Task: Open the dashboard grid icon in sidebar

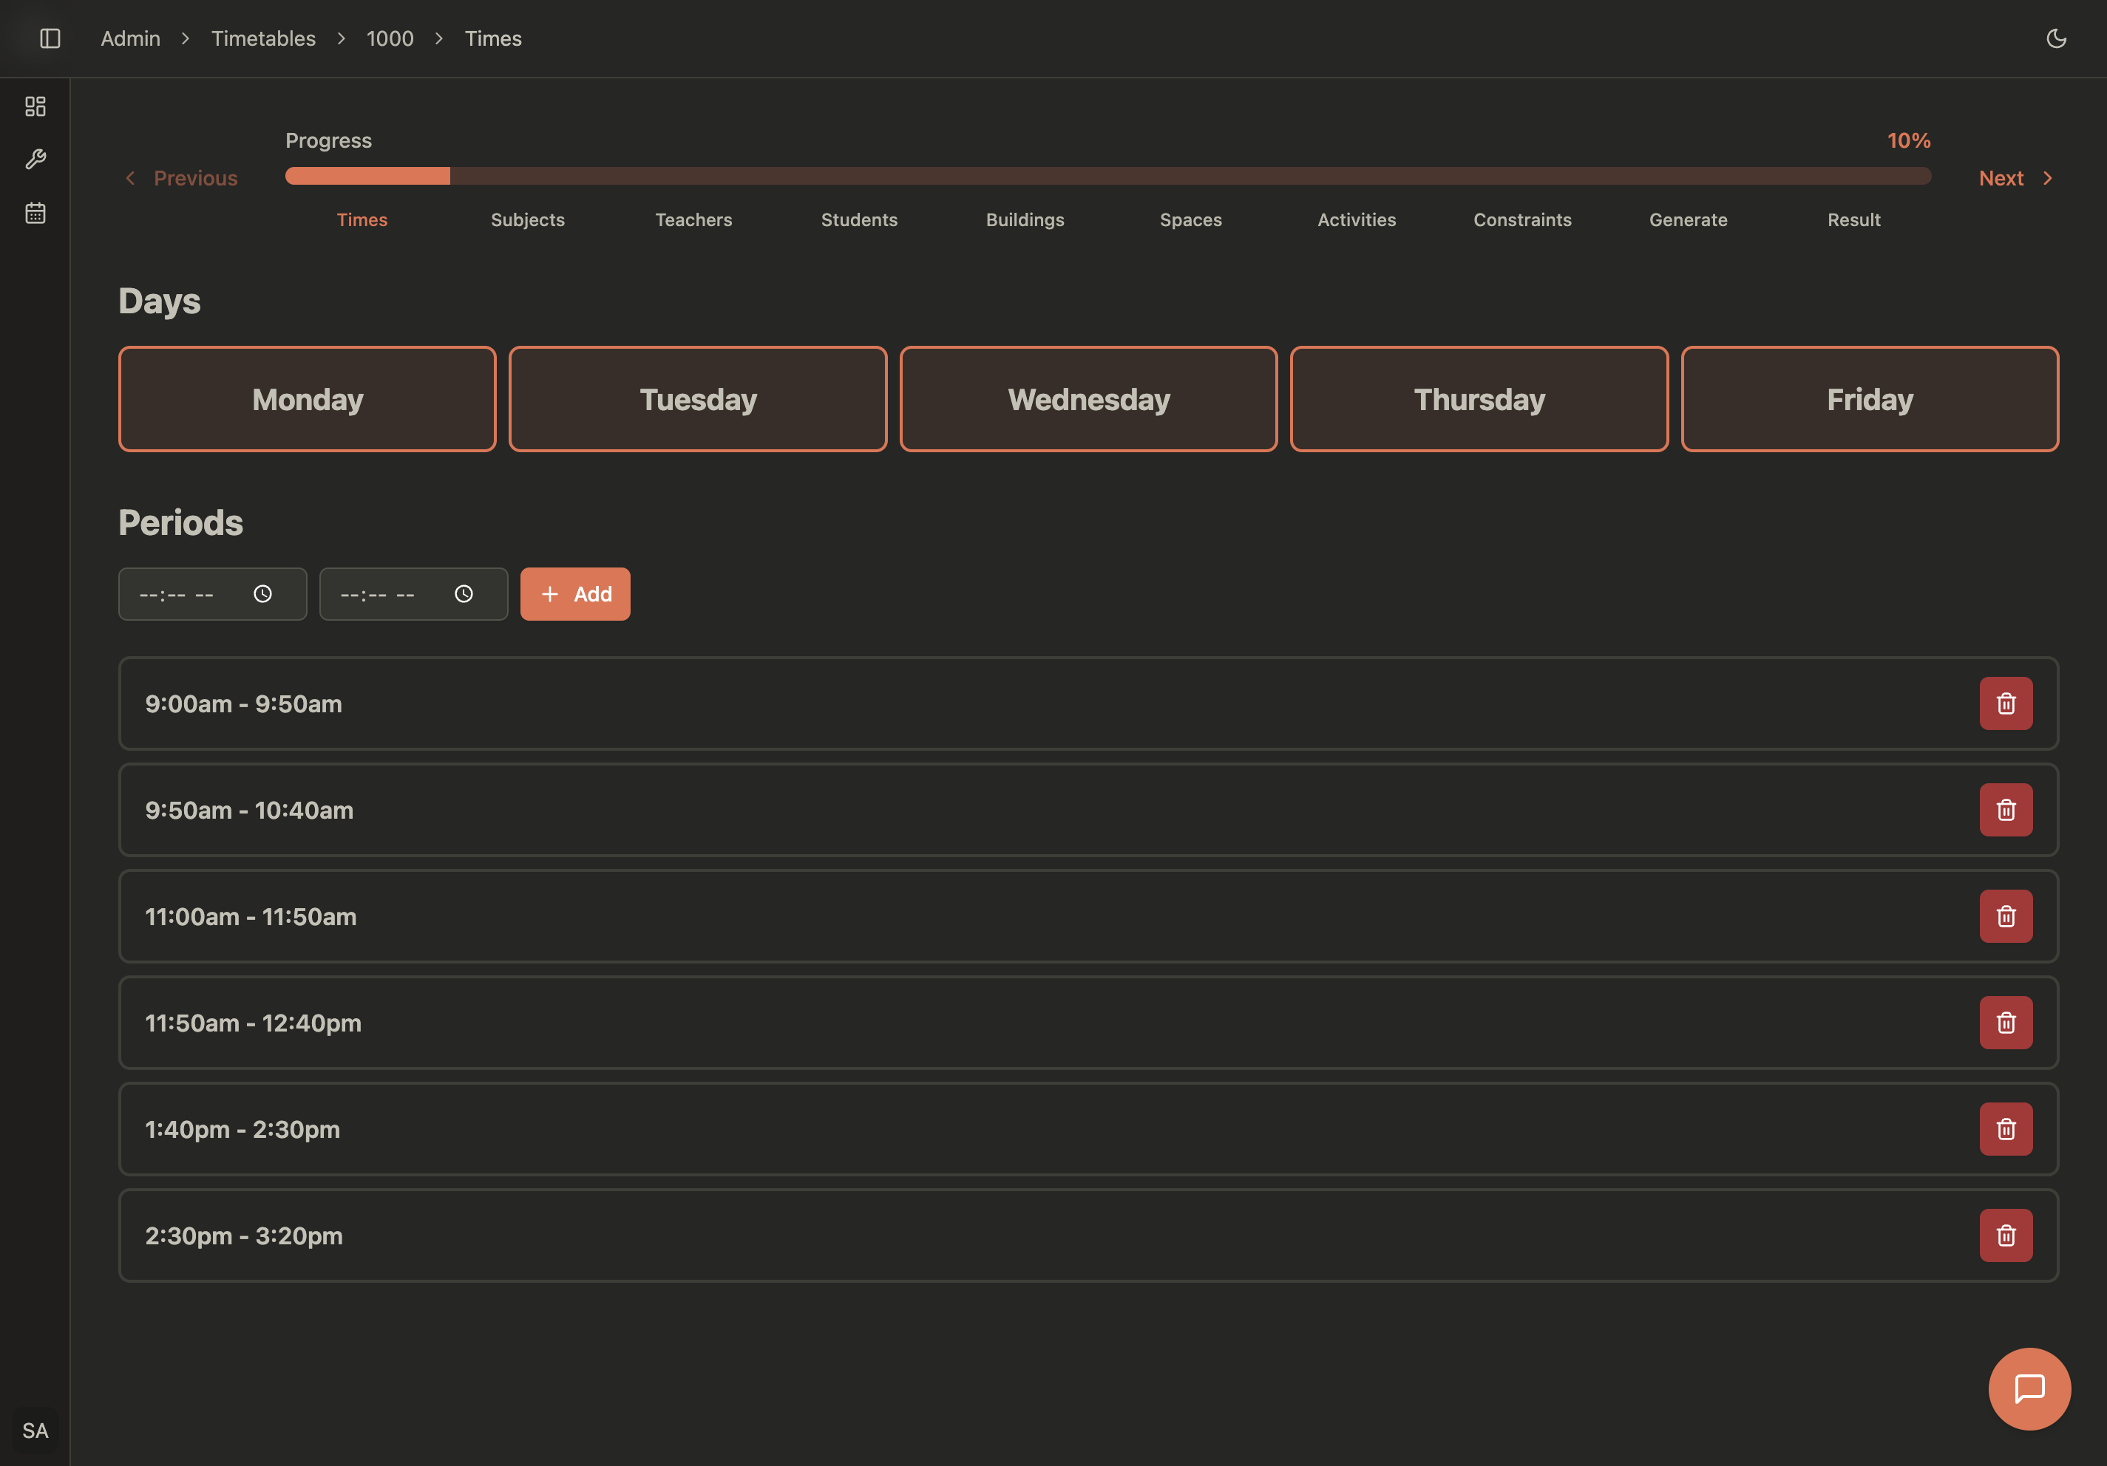Action: coord(35,106)
